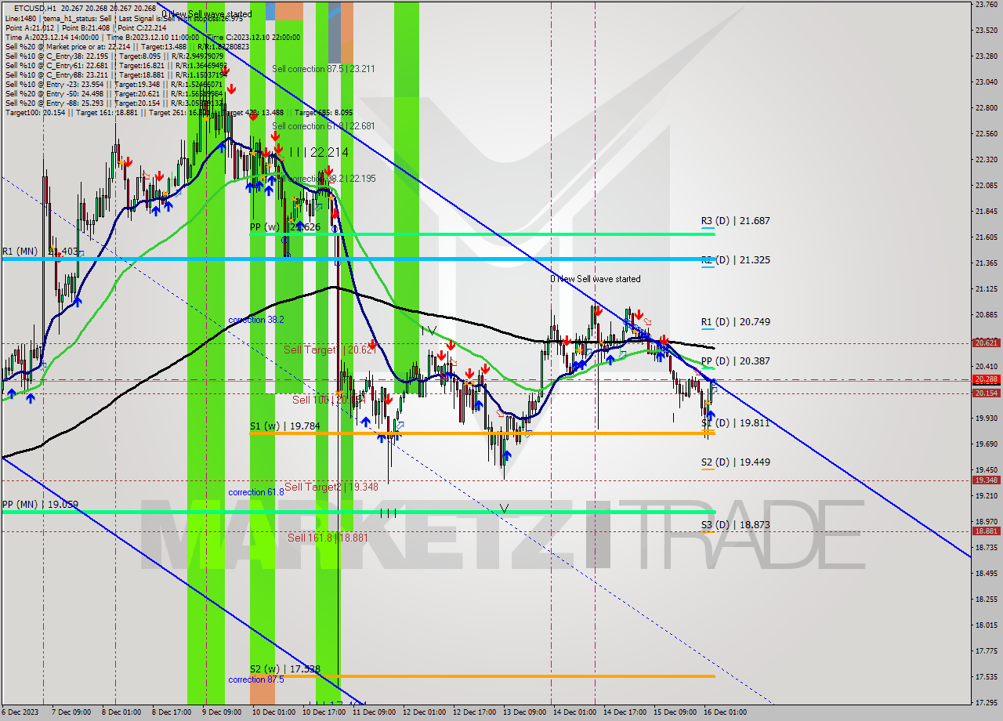Image resolution: width=1003 pixels, height=721 pixels.
Task: Click the 22.085 price scale value
Action: tap(986, 185)
